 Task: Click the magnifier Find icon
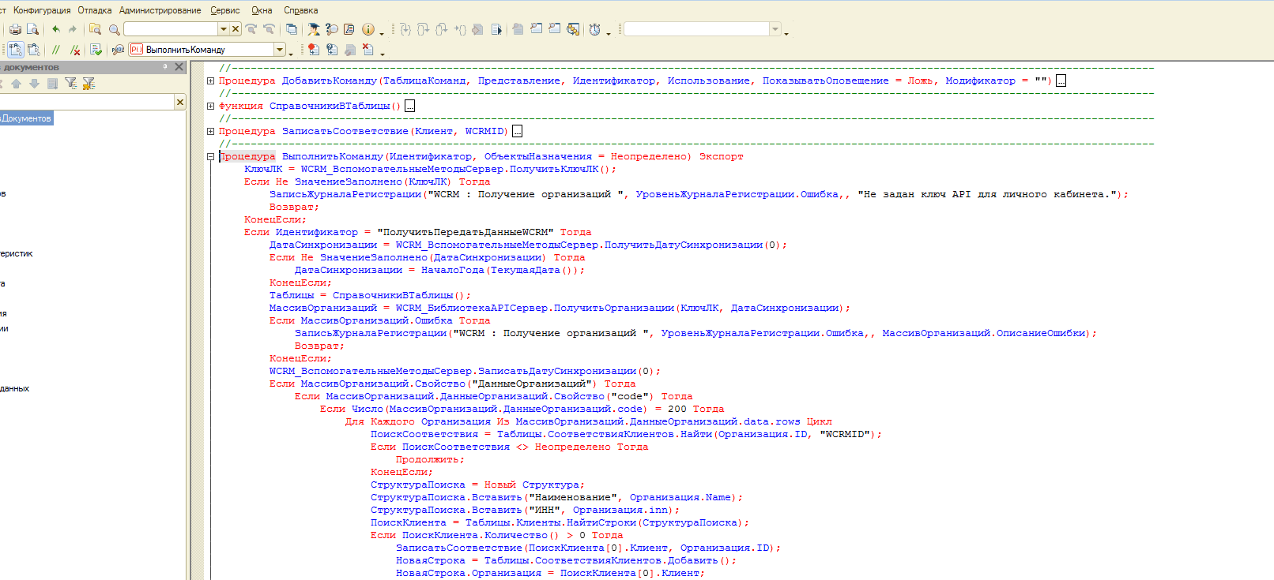coord(114,29)
